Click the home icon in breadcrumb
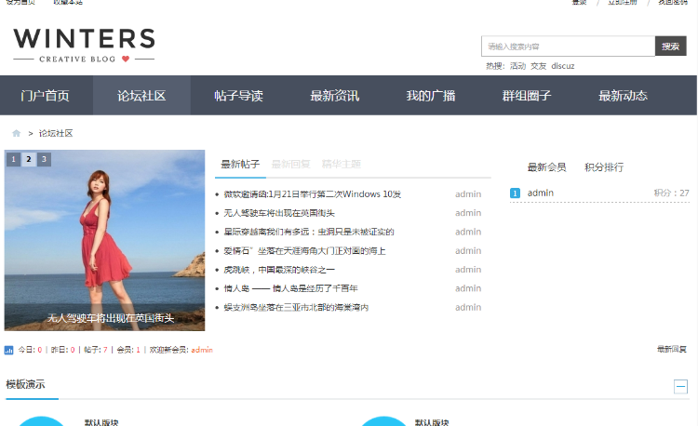This screenshot has height=426, width=698. 16,133
